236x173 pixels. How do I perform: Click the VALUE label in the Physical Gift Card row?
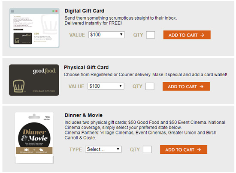[x=76, y=86]
